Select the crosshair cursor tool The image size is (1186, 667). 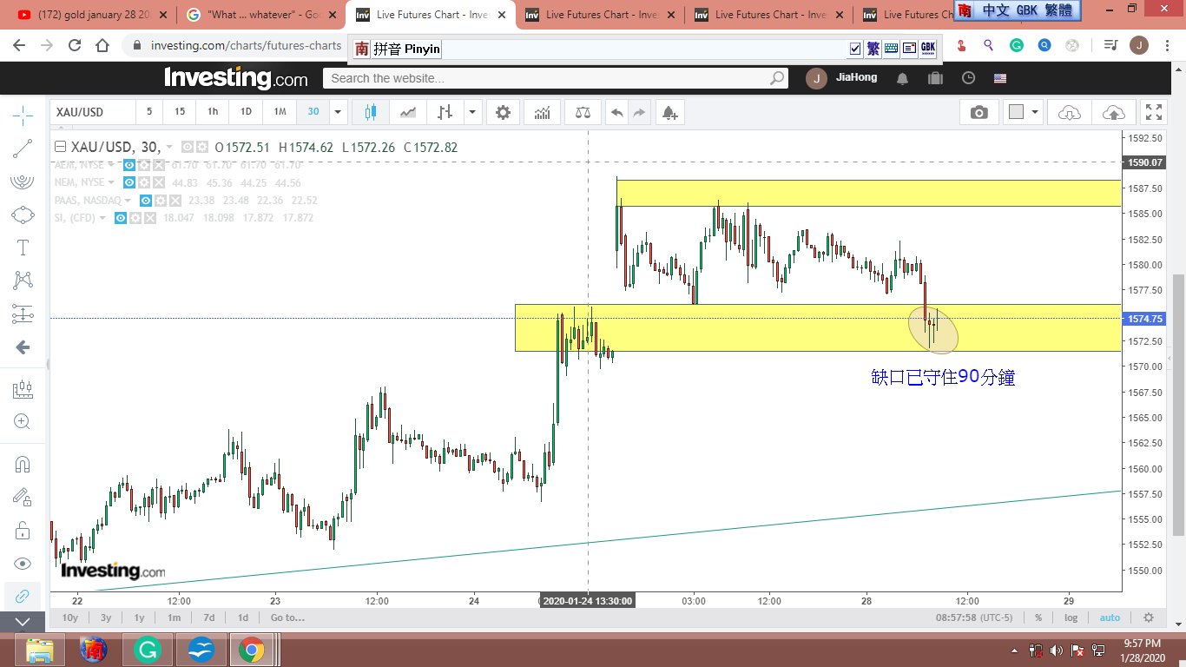[23, 115]
